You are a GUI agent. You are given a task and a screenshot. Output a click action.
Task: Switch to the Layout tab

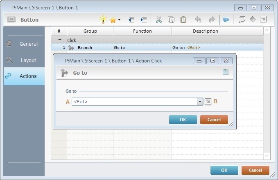pyautogui.click(x=24, y=60)
